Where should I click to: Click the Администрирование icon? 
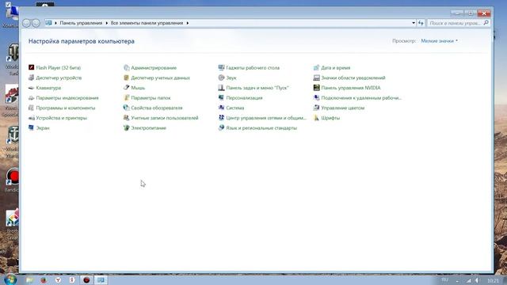[x=127, y=67]
